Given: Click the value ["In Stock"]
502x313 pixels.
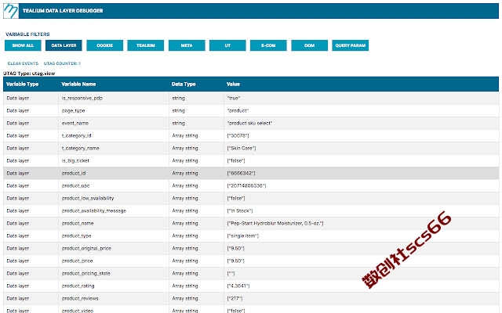Looking at the screenshot, I should [x=240, y=210].
